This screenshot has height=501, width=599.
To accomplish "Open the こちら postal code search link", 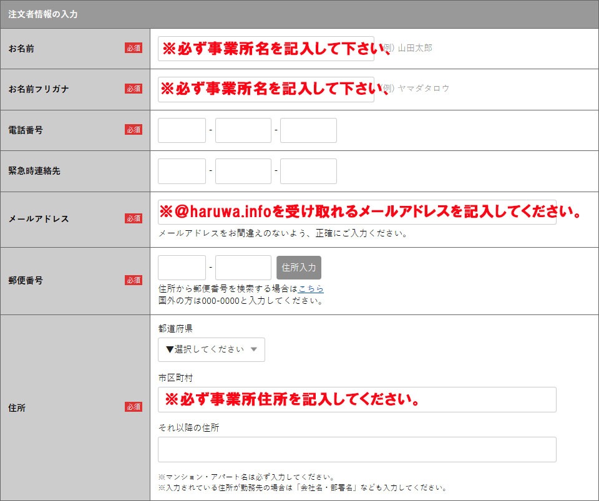I will (x=311, y=289).
